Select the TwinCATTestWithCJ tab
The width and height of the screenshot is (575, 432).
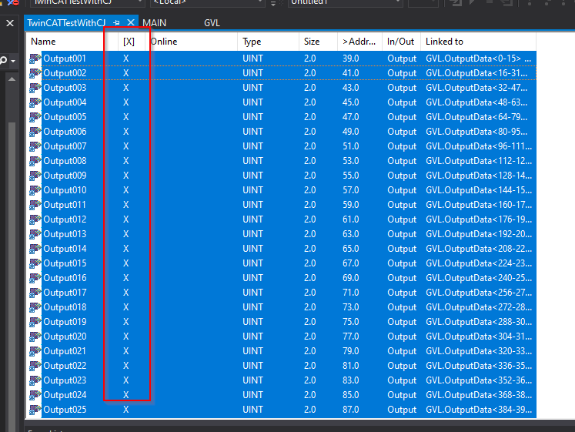pyautogui.click(x=66, y=23)
